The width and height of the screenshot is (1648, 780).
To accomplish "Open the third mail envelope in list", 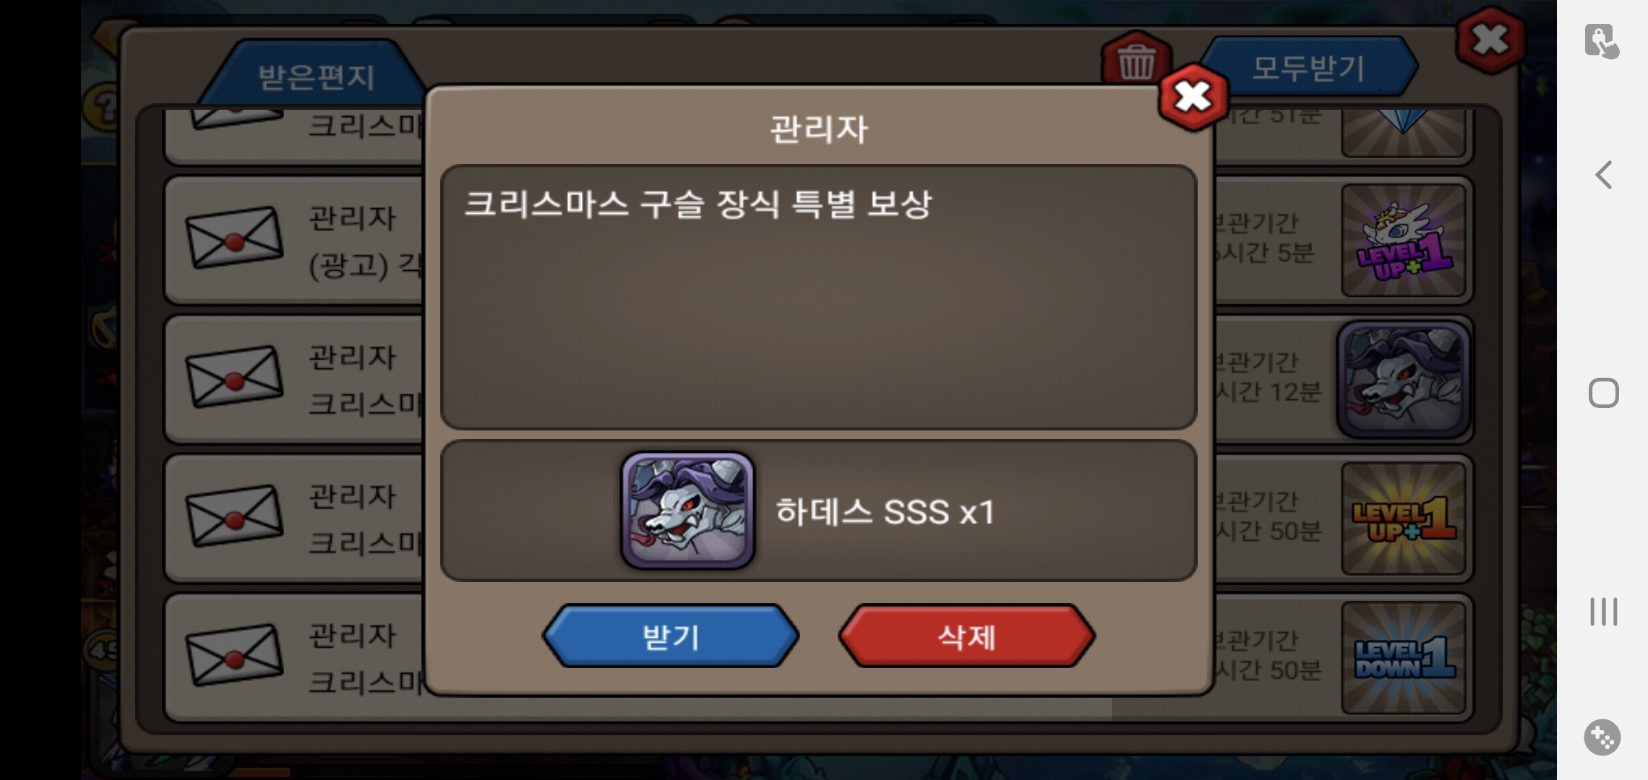I will coord(234,376).
